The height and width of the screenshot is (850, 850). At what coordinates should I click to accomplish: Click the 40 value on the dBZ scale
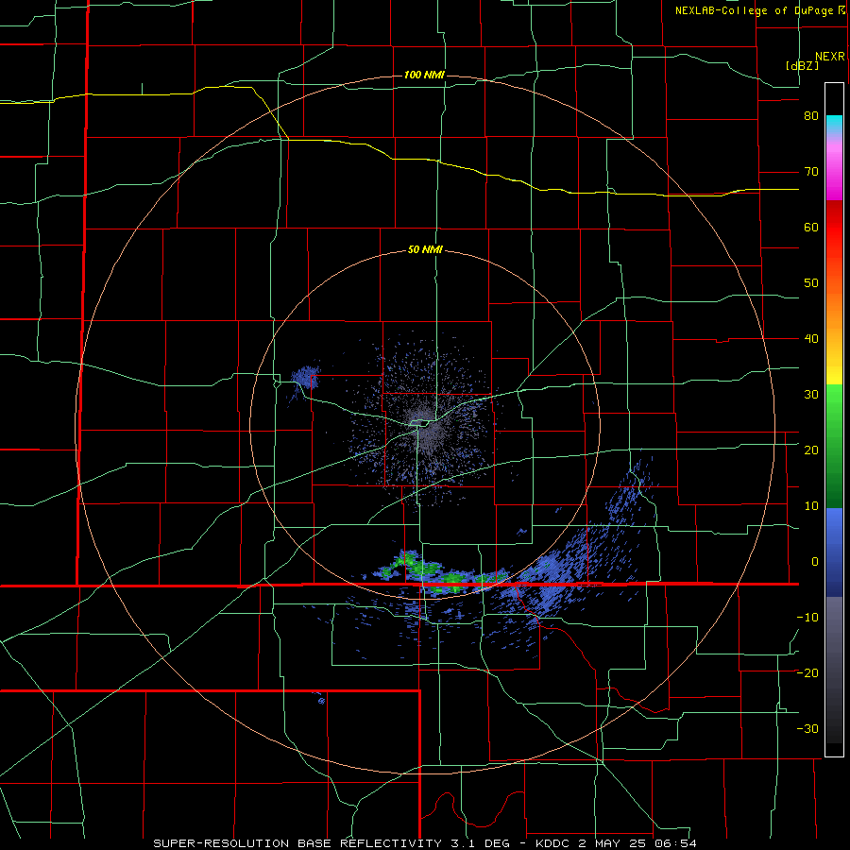pyautogui.click(x=811, y=339)
